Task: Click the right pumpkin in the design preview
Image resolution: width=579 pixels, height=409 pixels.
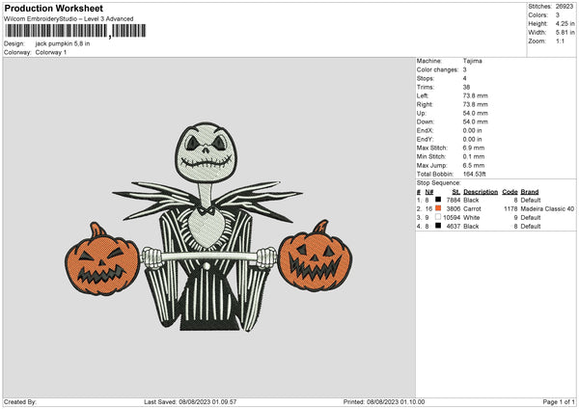Action: (x=315, y=257)
